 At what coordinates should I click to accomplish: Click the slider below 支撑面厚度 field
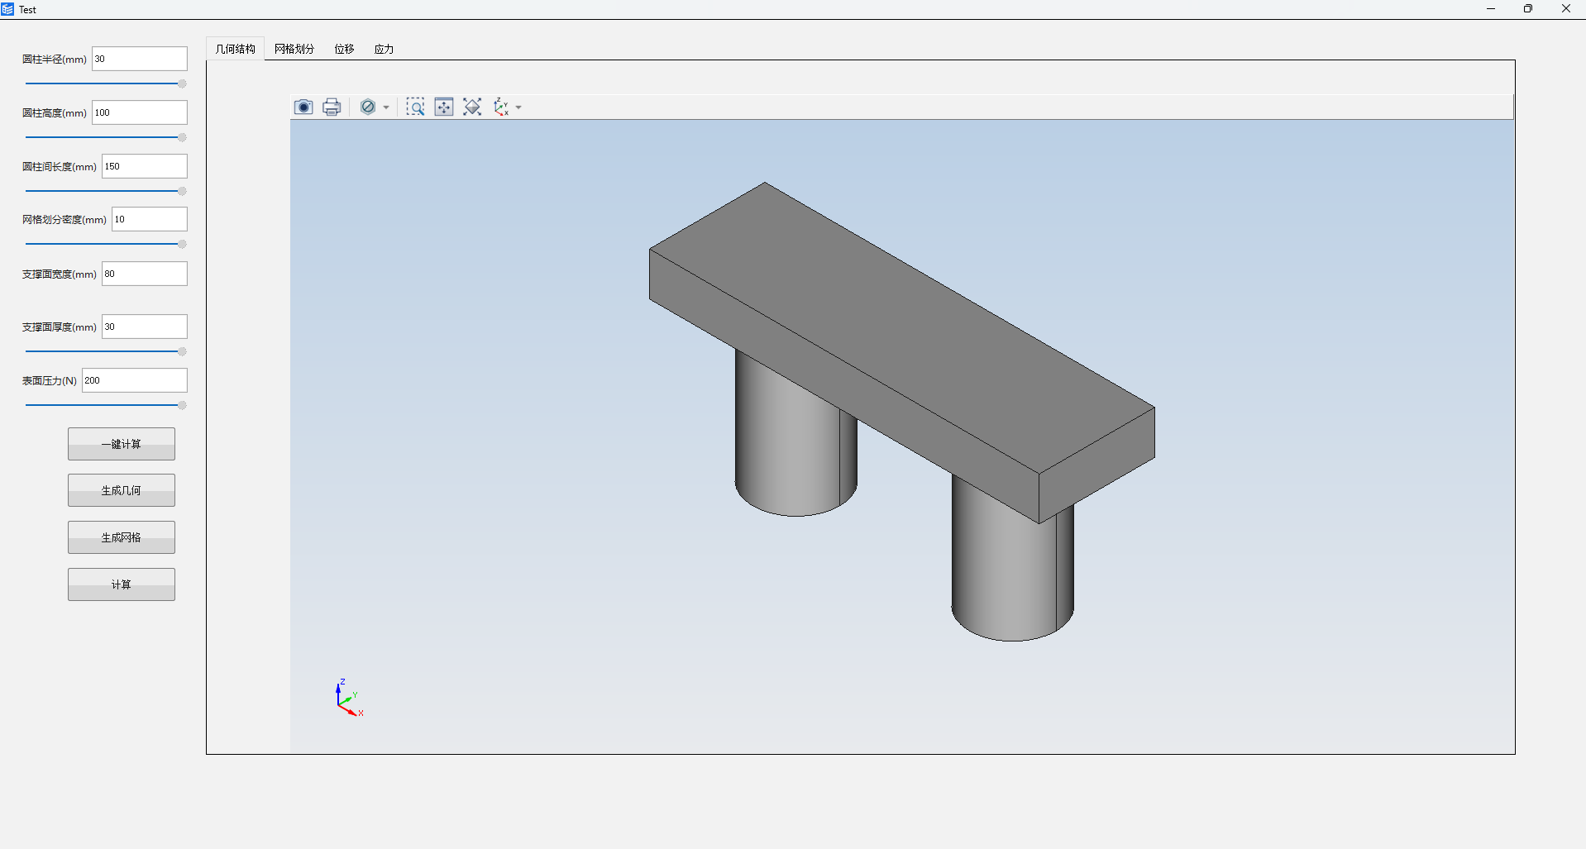pos(106,351)
